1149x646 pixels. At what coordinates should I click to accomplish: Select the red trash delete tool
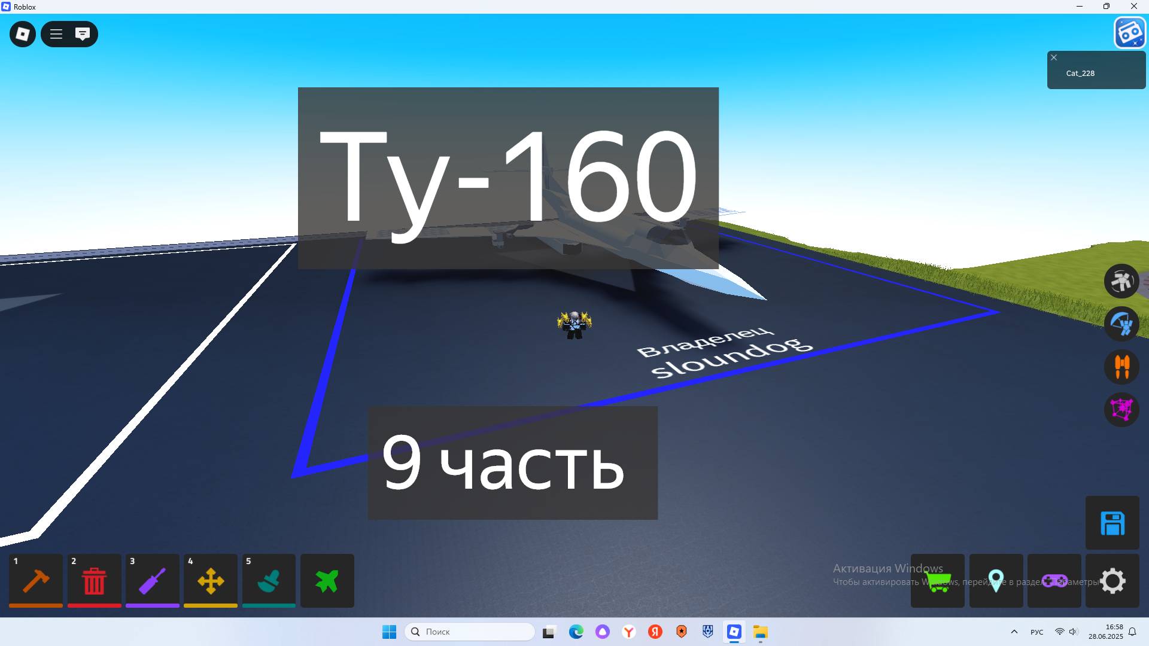pyautogui.click(x=94, y=580)
